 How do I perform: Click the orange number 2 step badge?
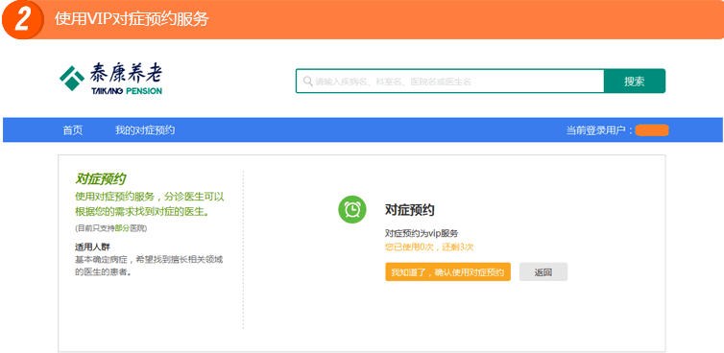click(23, 20)
